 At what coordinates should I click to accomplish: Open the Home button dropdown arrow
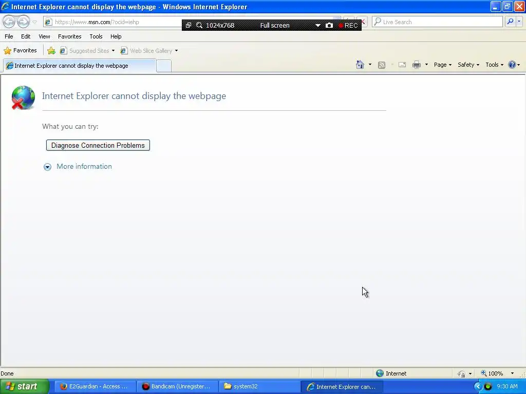370,65
